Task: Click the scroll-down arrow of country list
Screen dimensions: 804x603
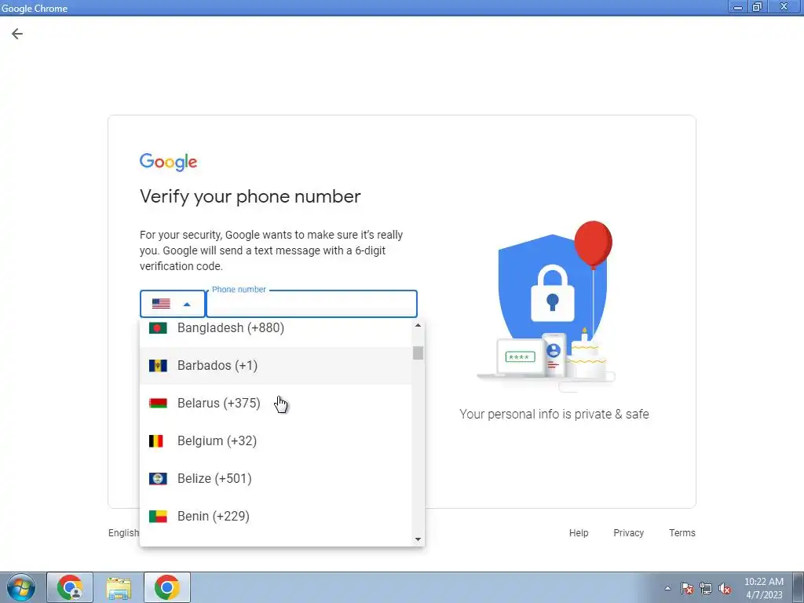Action: click(x=418, y=539)
